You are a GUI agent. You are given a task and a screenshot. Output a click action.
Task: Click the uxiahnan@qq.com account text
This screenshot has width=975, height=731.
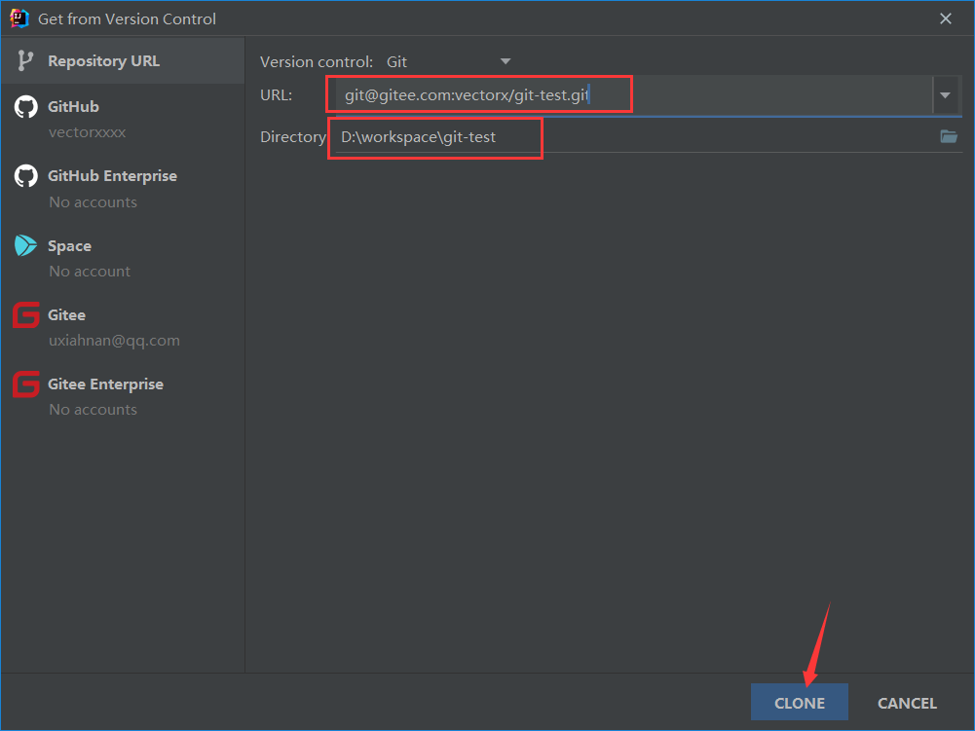tap(114, 341)
